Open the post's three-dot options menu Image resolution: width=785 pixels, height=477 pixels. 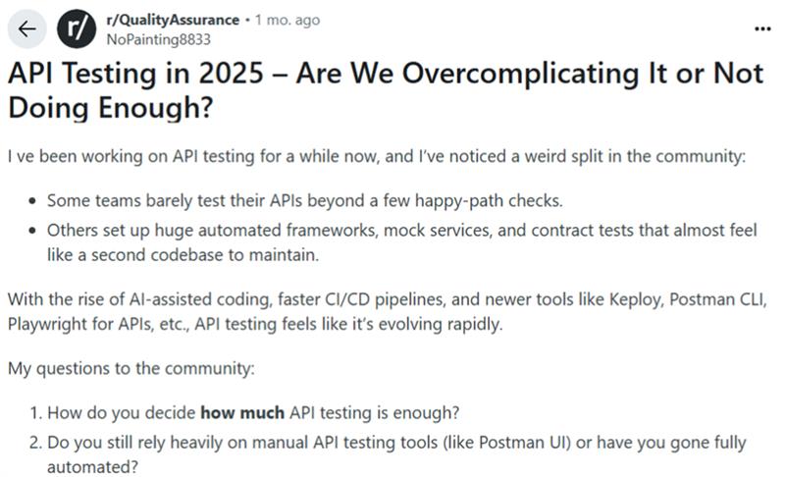click(x=762, y=29)
